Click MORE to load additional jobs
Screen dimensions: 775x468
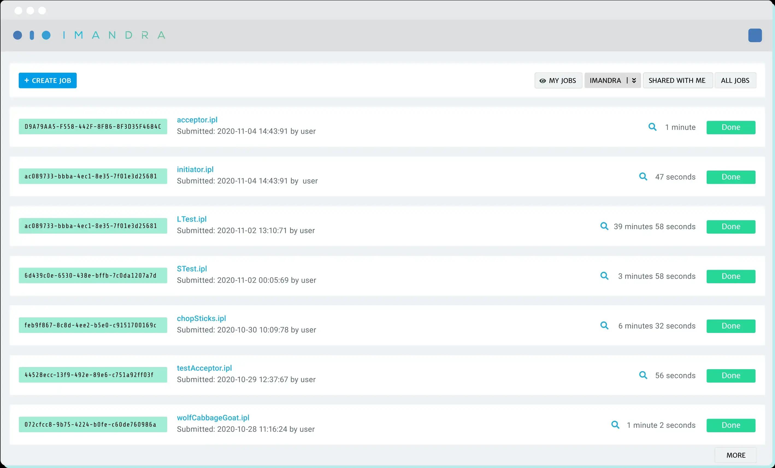(736, 455)
